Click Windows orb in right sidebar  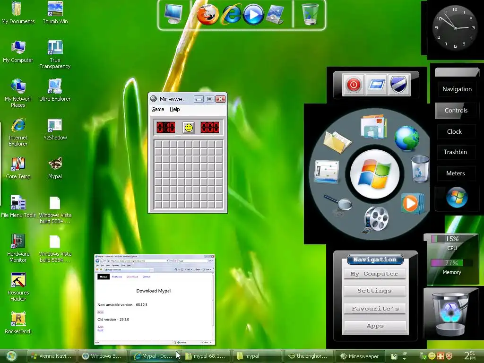coord(457,197)
